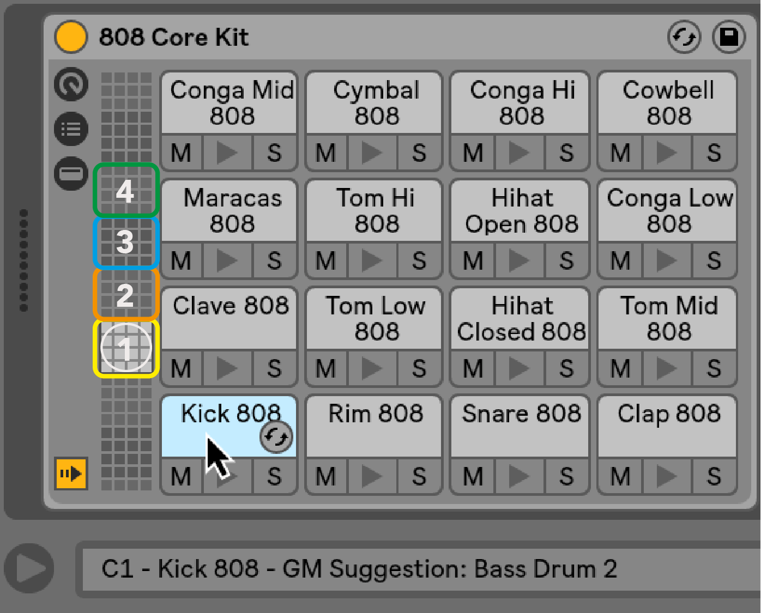This screenshot has height=613, width=761.
Task: Solo the Kick 808 pad
Action: click(275, 476)
